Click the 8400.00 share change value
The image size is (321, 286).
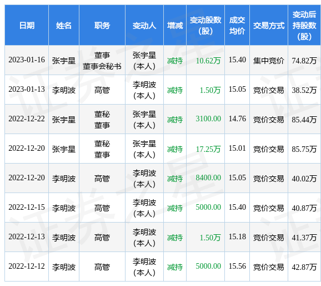208,177
